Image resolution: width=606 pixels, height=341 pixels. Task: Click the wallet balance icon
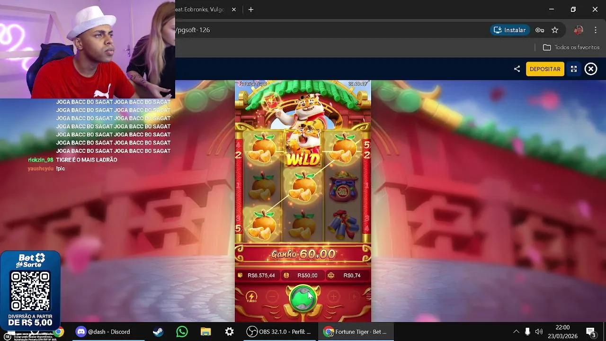click(x=241, y=275)
